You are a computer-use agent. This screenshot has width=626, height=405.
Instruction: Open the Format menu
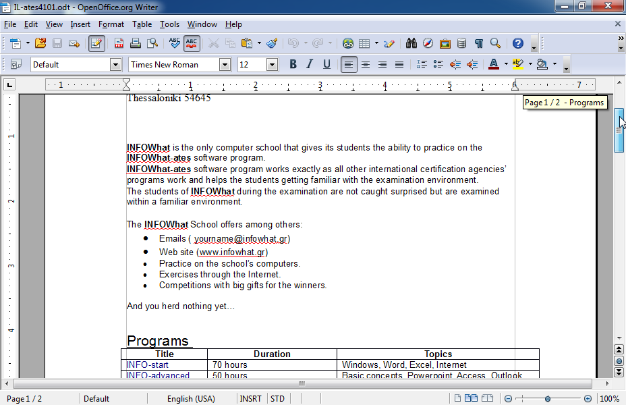[x=111, y=24]
